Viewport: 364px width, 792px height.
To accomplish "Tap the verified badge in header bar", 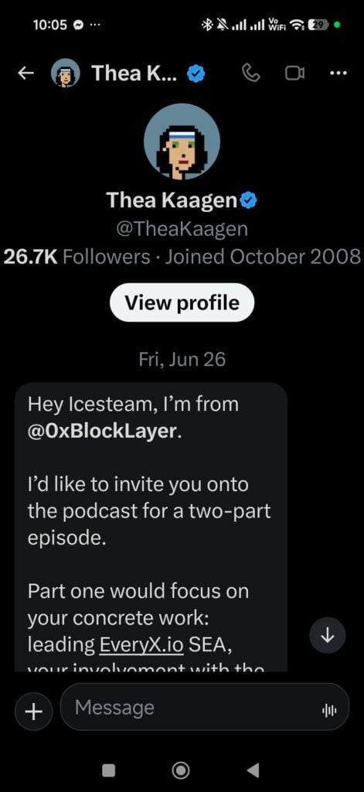I will coord(196,74).
